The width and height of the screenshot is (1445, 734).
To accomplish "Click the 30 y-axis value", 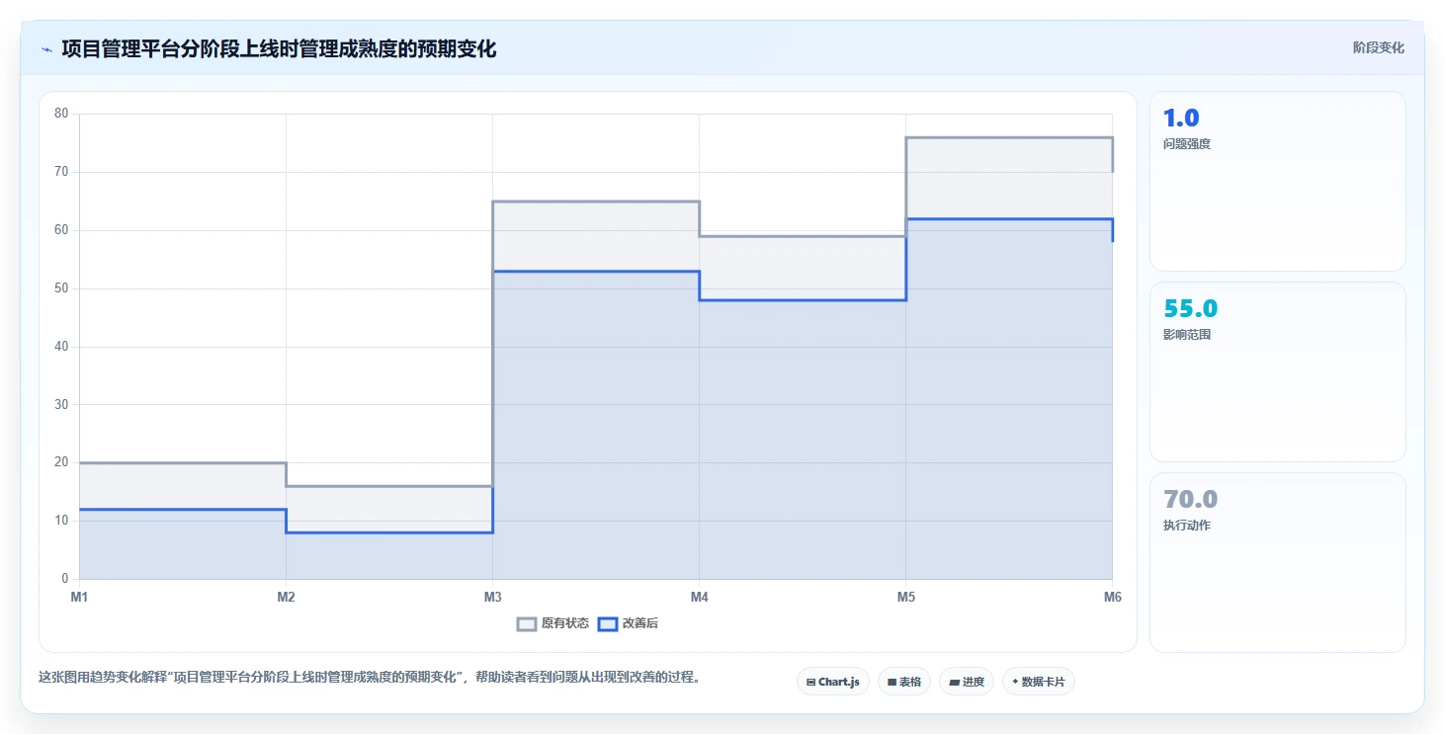I will click(61, 405).
